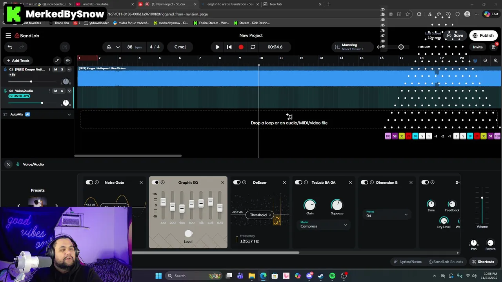Go to next preset arrow
The width and height of the screenshot is (502, 282).
pyautogui.click(x=56, y=205)
